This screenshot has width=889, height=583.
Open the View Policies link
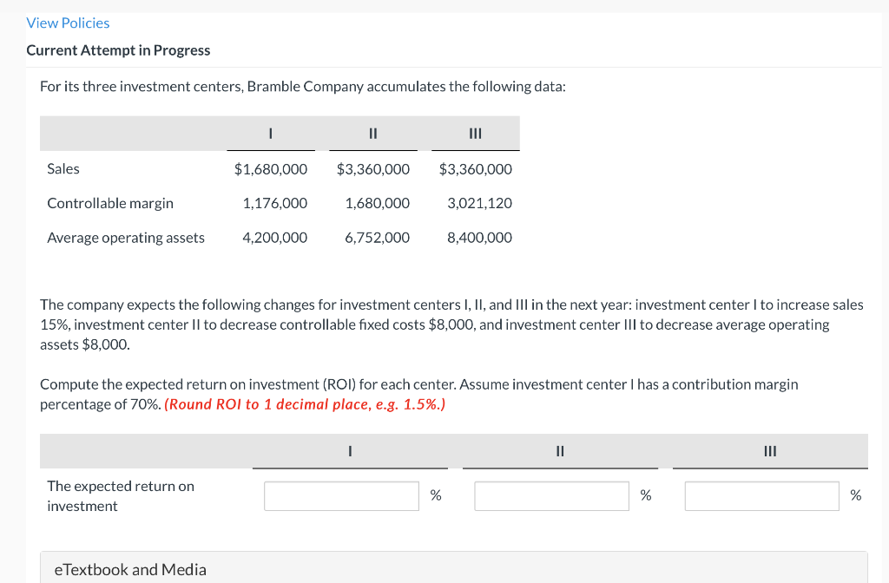coord(68,23)
